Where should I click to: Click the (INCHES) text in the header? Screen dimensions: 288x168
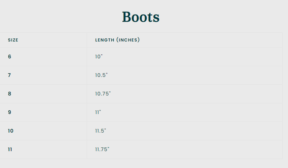pos(128,40)
